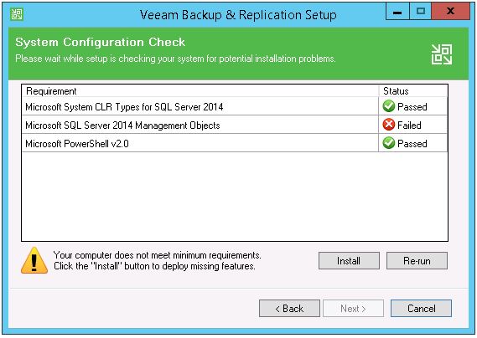Click the green Passed checkmark for PowerShell v2.0
The height and width of the screenshot is (338, 477).
[x=388, y=143]
